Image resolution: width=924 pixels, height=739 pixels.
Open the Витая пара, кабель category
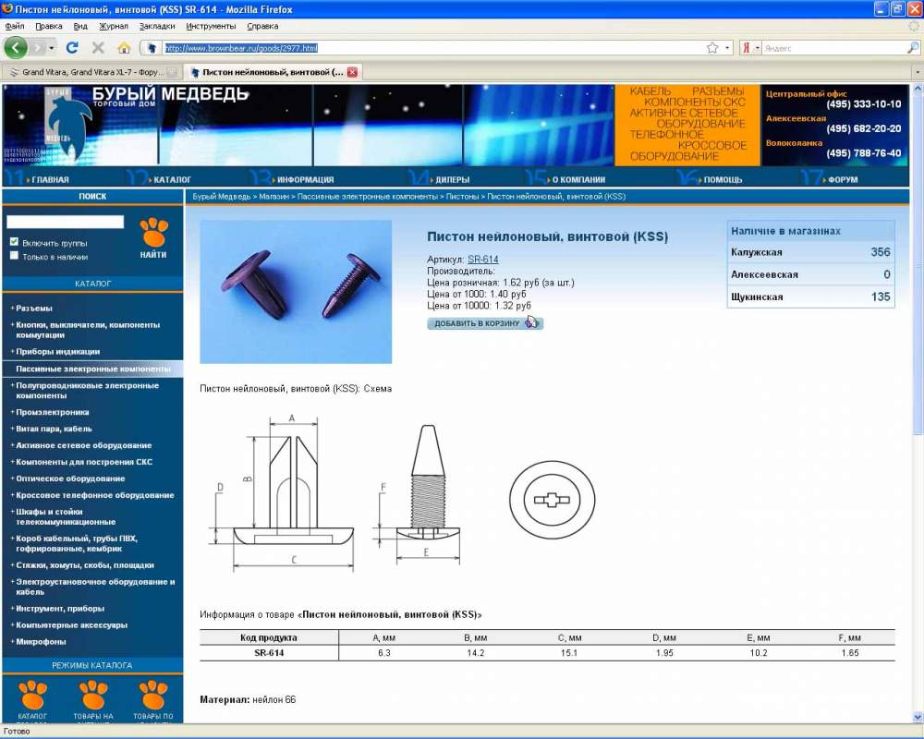coord(54,429)
